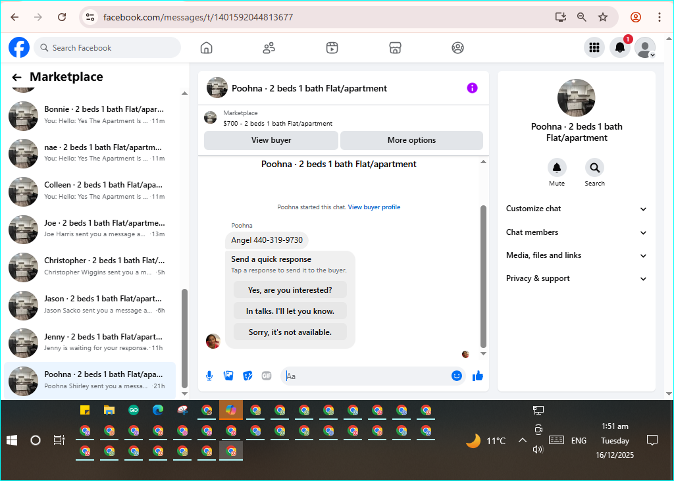Click the View buyer button
Screen dimensions: 674x481
pyautogui.click(x=271, y=140)
